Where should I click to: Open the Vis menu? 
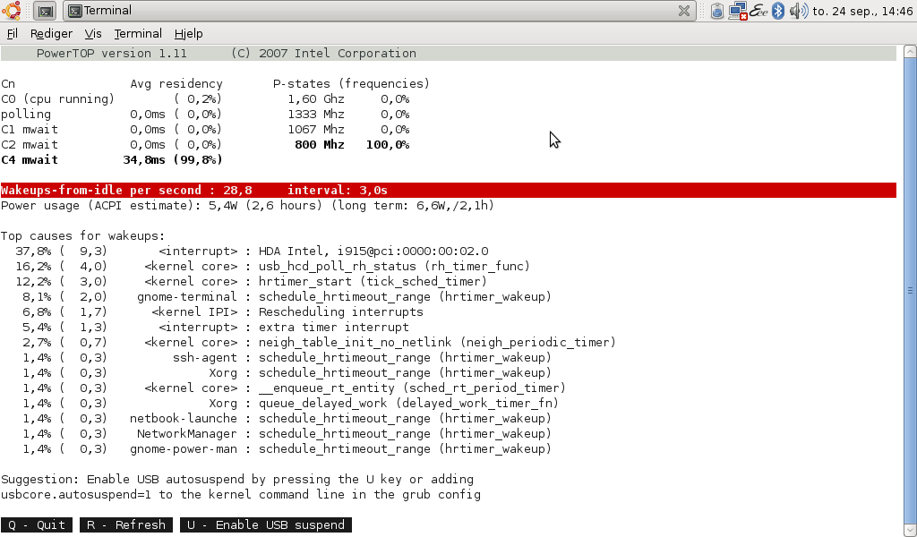click(93, 33)
